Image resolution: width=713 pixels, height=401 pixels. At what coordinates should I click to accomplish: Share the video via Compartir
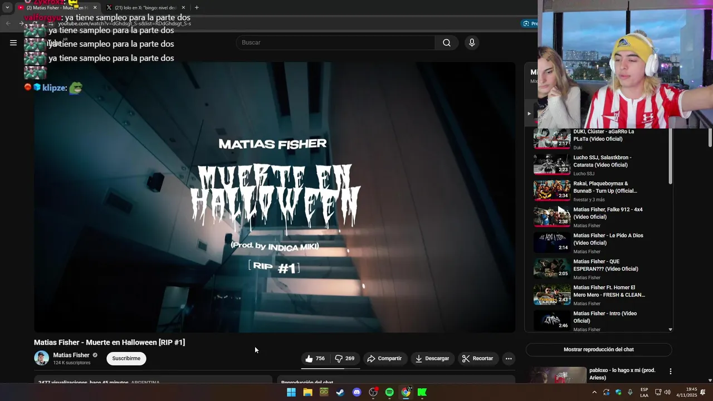[384, 359]
